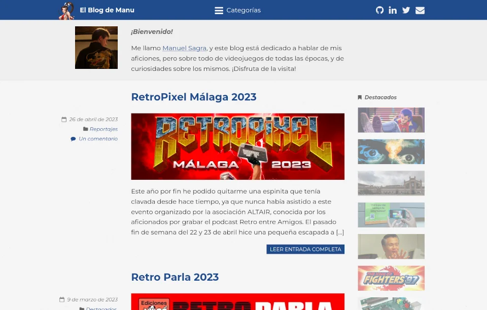This screenshot has width=487, height=310.
Task: Open the email envelope icon
Action: coord(420,10)
